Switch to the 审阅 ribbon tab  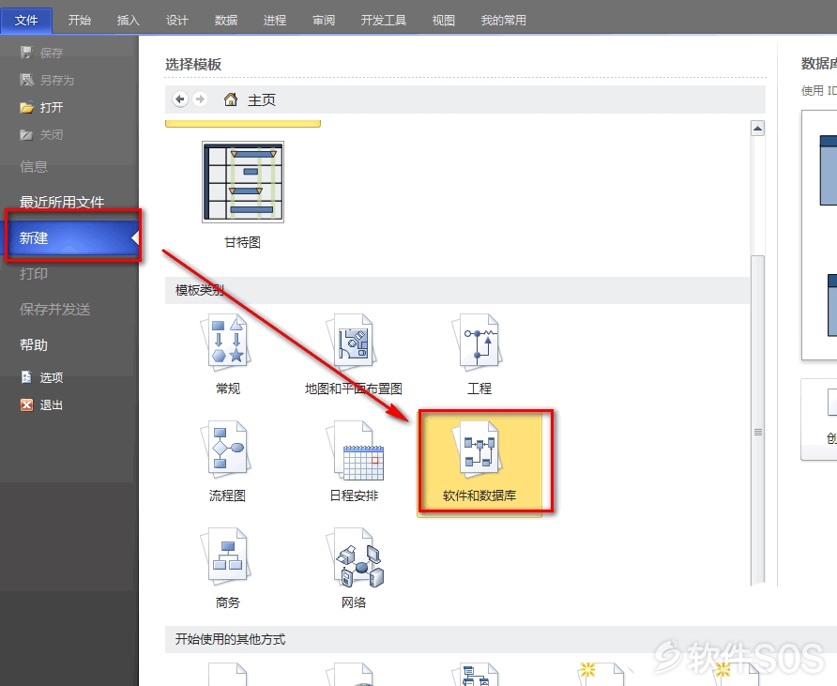point(324,21)
